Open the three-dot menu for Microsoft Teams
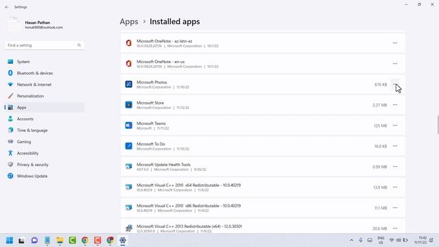The width and height of the screenshot is (439, 247). point(395,126)
